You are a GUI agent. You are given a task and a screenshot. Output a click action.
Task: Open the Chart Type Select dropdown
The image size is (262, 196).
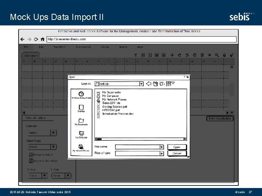pyautogui.click(x=42, y=147)
